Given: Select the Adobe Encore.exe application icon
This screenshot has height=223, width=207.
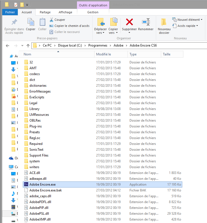Looking at the screenshot, I should coord(26,184).
